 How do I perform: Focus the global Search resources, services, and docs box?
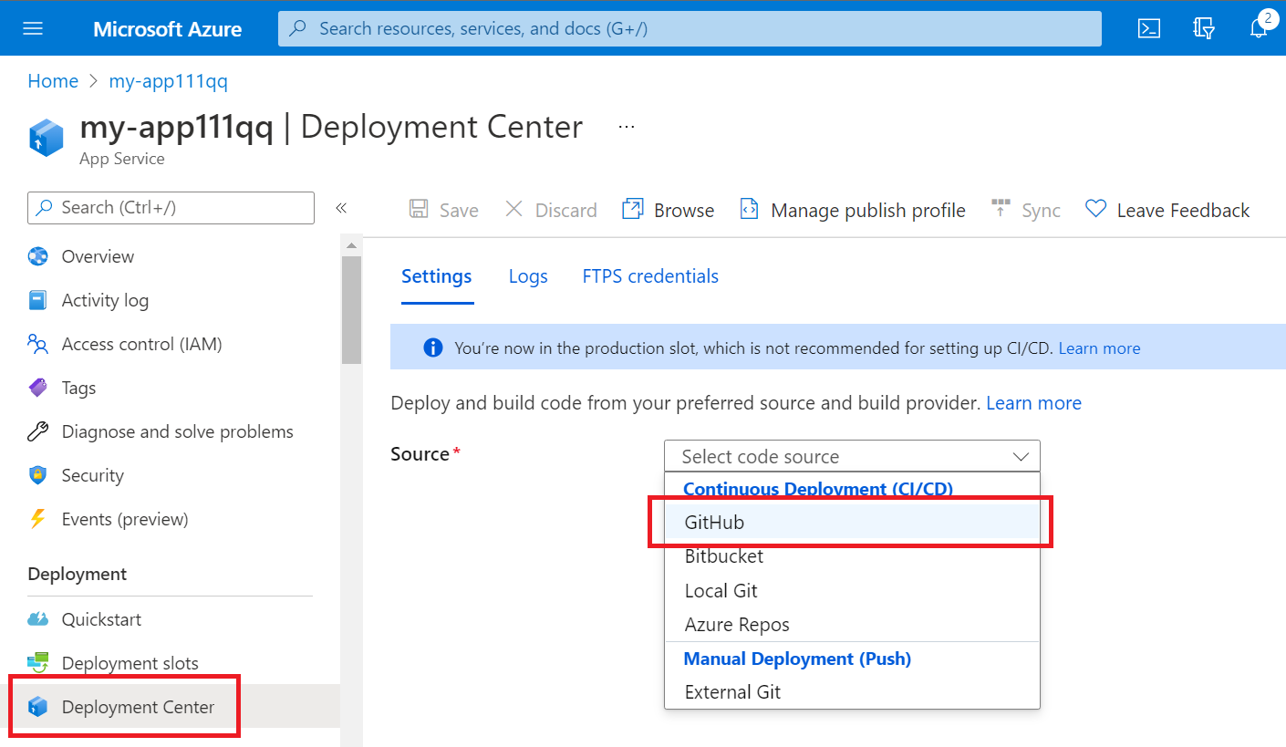(x=690, y=28)
